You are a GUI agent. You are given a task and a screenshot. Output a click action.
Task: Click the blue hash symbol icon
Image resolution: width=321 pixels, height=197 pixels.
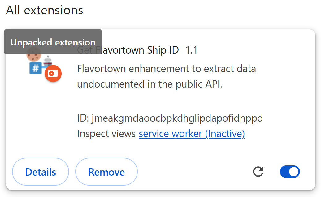(36, 68)
